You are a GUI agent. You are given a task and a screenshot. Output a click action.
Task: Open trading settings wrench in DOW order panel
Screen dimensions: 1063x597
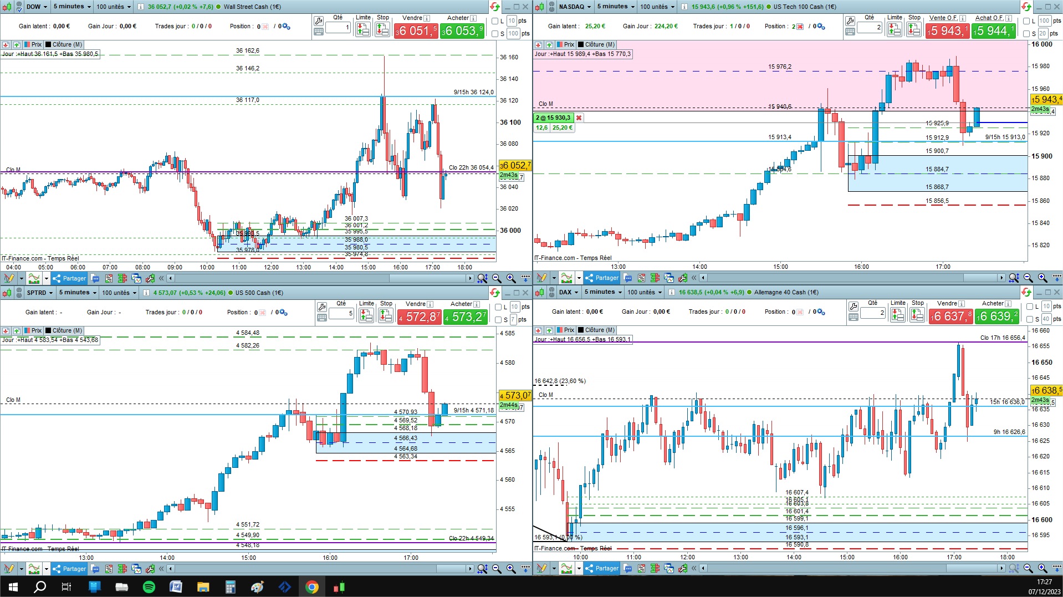(319, 21)
